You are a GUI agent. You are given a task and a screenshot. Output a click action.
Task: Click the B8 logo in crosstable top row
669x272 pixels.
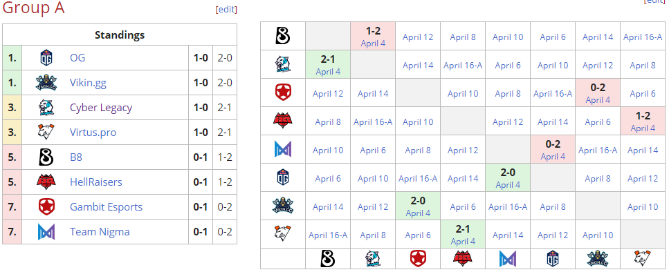pyautogui.click(x=283, y=37)
